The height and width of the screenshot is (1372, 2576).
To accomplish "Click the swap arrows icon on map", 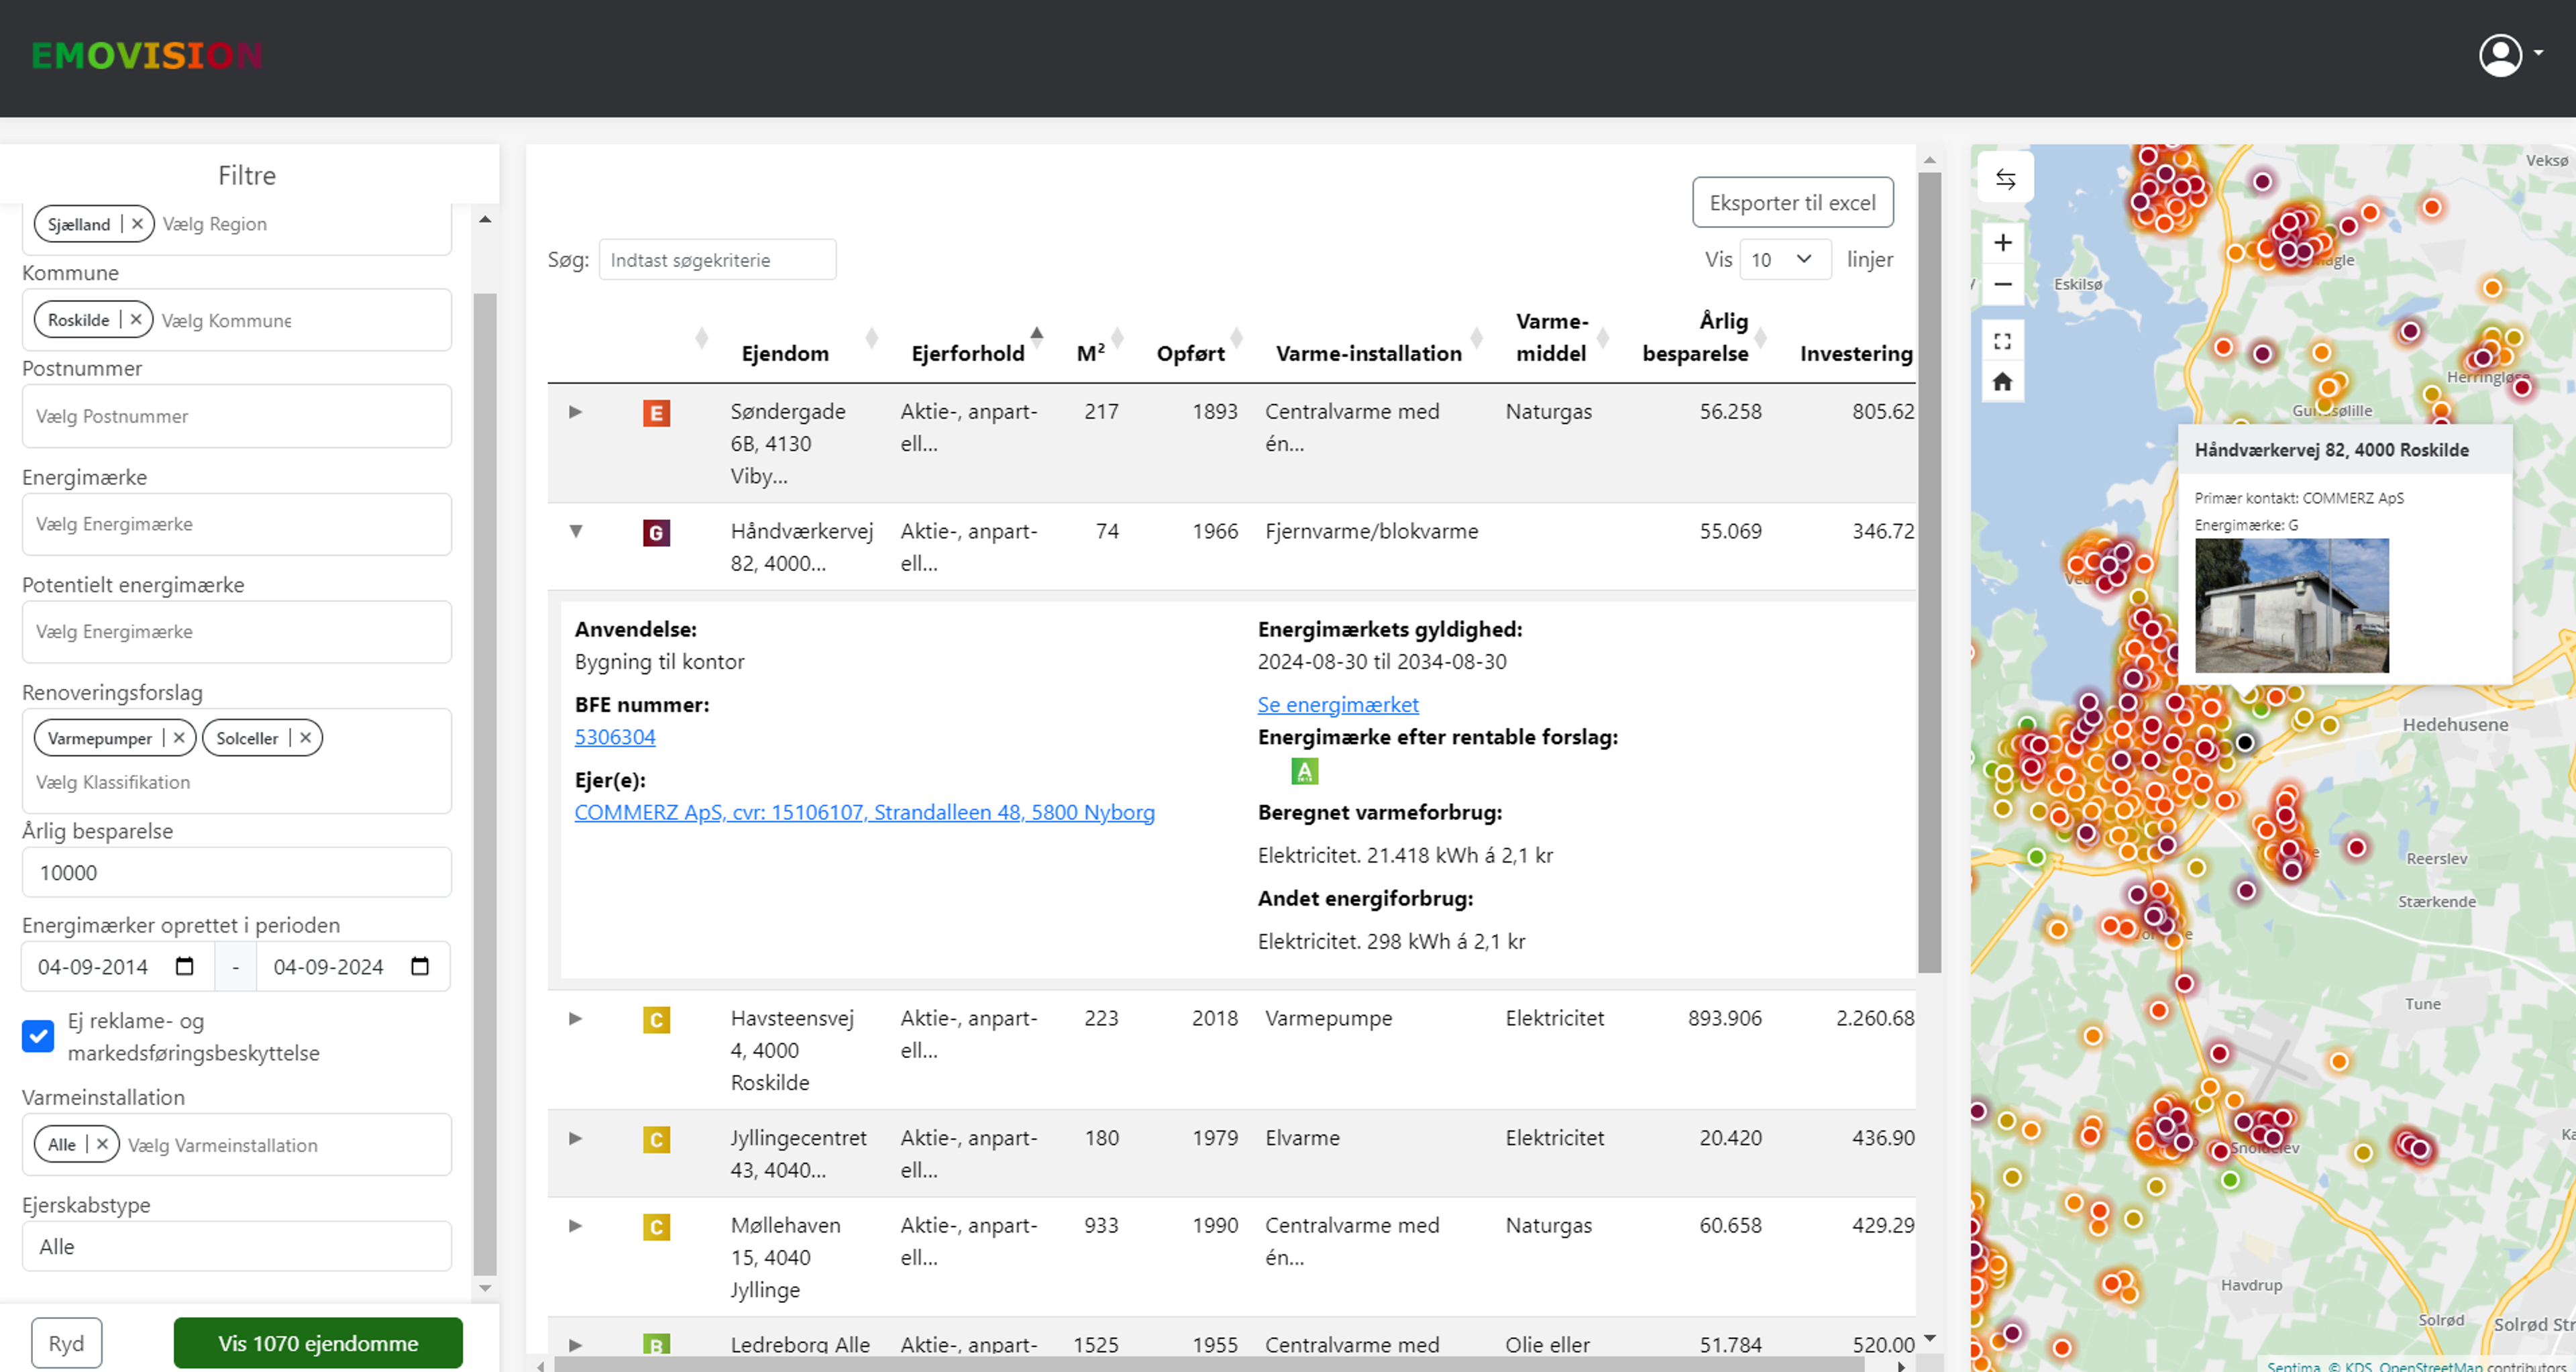I will 2005,179.
